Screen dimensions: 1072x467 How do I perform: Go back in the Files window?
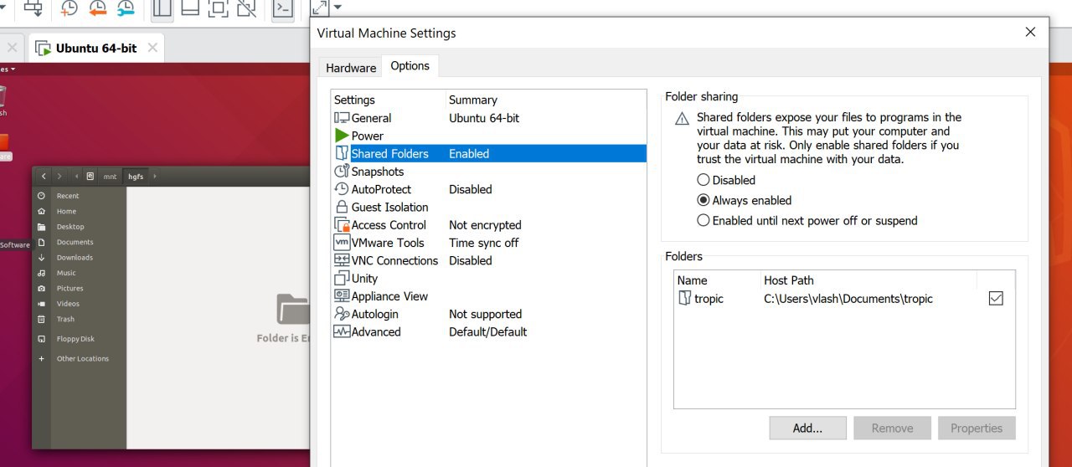44,177
